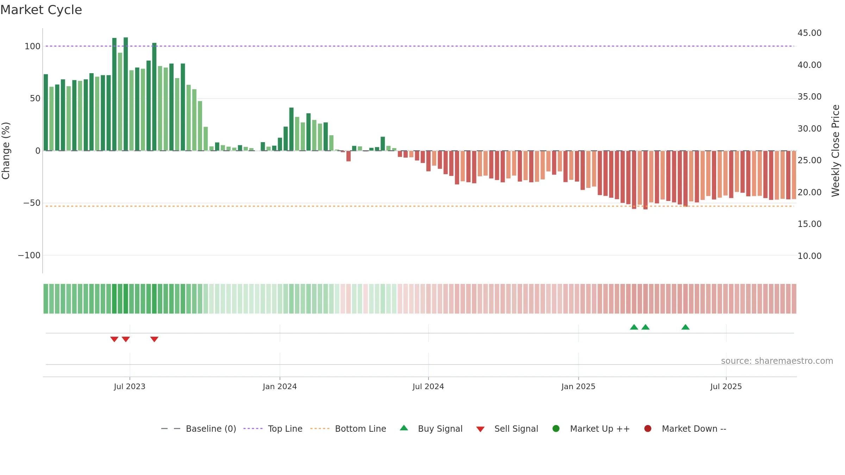Click the orange dotted Bottom Line legend swatch
The width and height of the screenshot is (845, 475).
pyautogui.click(x=320, y=429)
